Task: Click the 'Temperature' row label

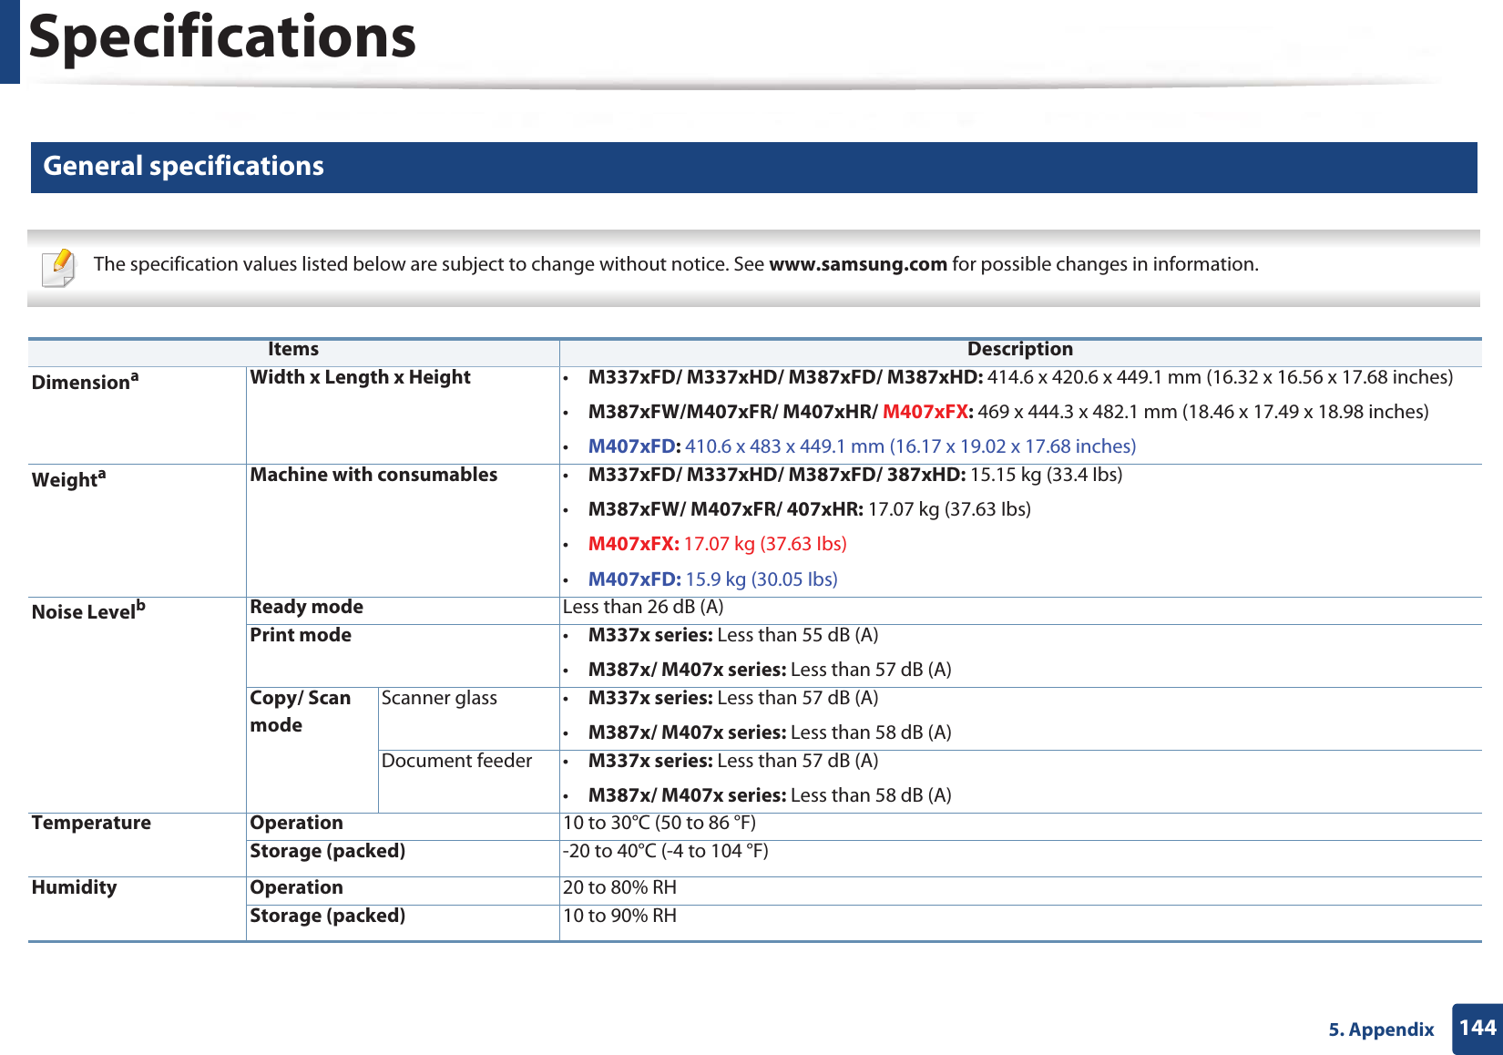Action: coord(91,824)
